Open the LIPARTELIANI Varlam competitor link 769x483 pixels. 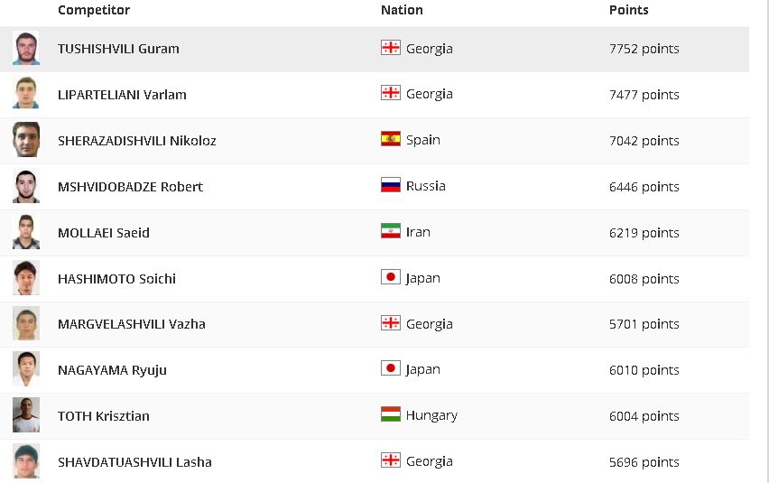122,95
